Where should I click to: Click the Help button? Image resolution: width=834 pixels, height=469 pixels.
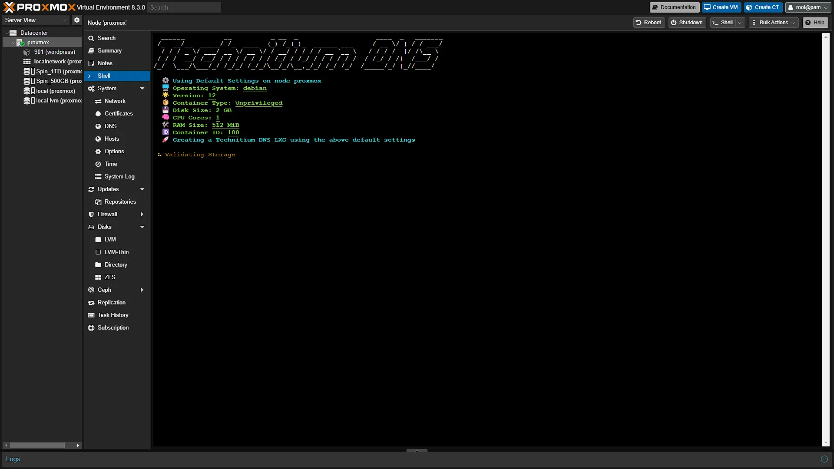(x=815, y=23)
